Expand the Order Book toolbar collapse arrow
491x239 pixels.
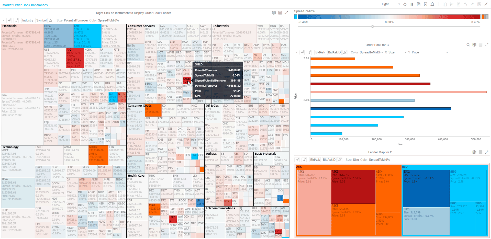click(297, 52)
